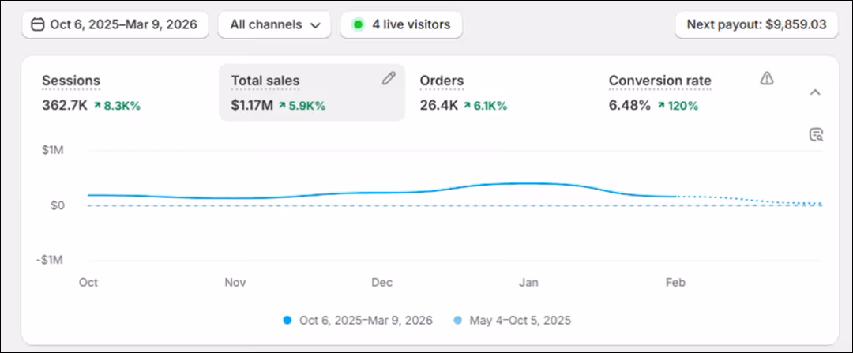
Task: Click the $1.17M total sales value
Action: (x=252, y=106)
